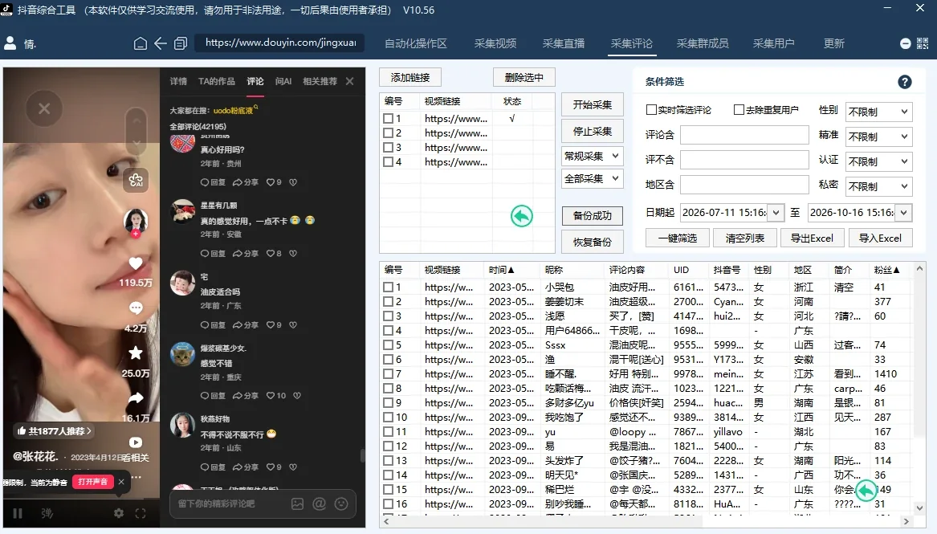Click the 删除选中 button
Image resolution: width=937 pixels, height=534 pixels.
tap(524, 77)
